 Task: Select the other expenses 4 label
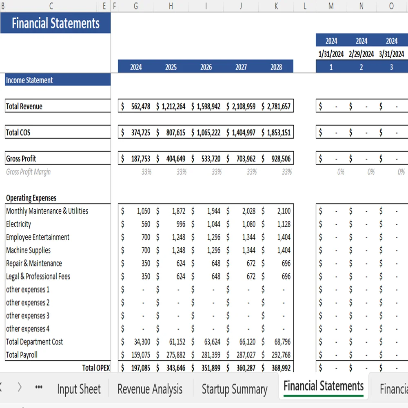click(x=28, y=328)
